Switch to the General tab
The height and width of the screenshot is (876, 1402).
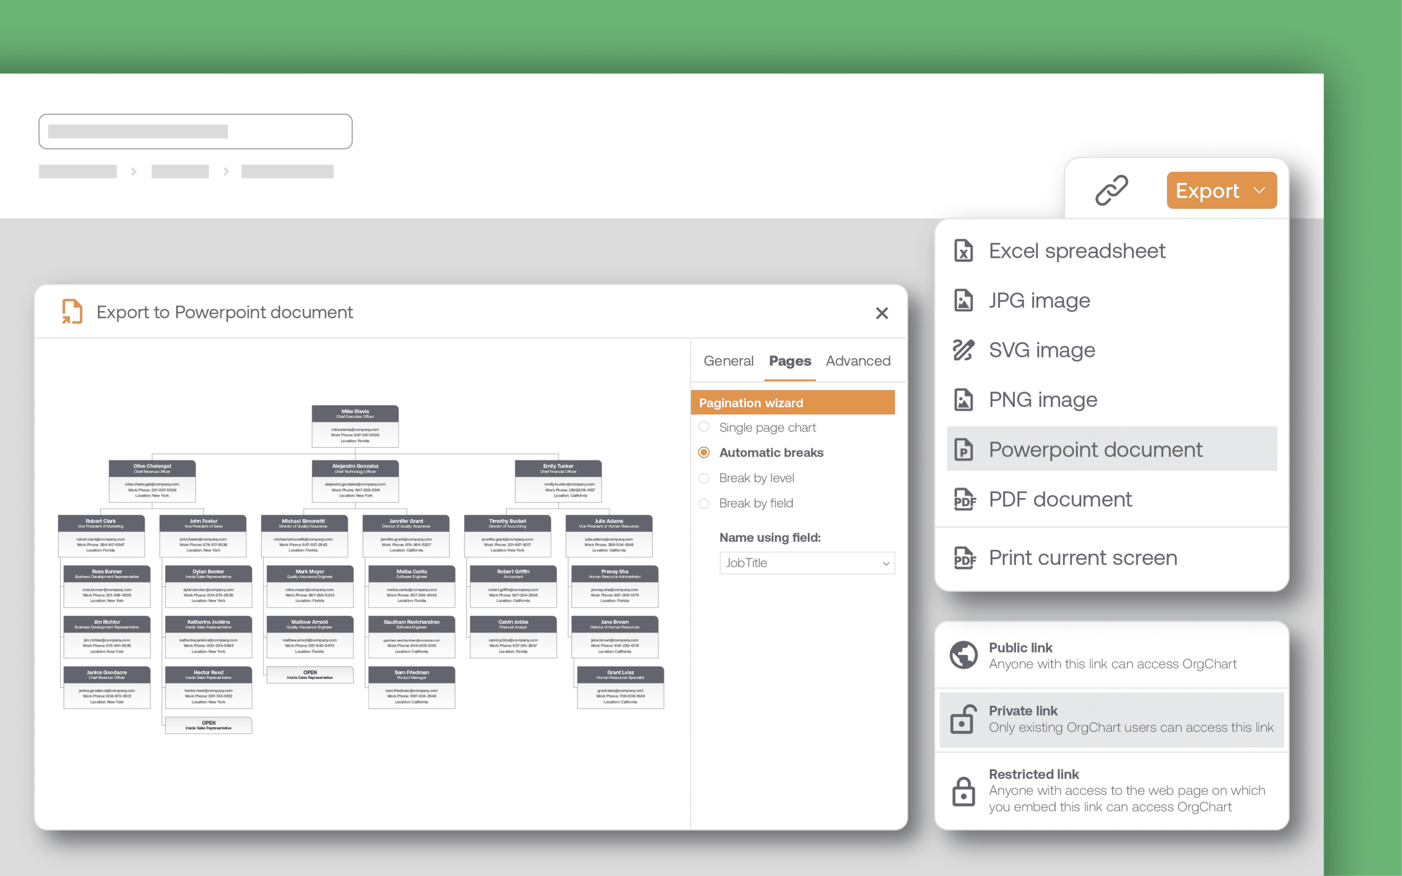pos(728,361)
